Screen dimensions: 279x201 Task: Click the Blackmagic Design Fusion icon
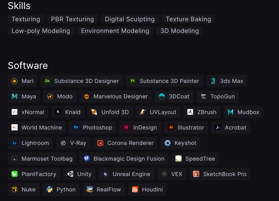[x=87, y=158]
